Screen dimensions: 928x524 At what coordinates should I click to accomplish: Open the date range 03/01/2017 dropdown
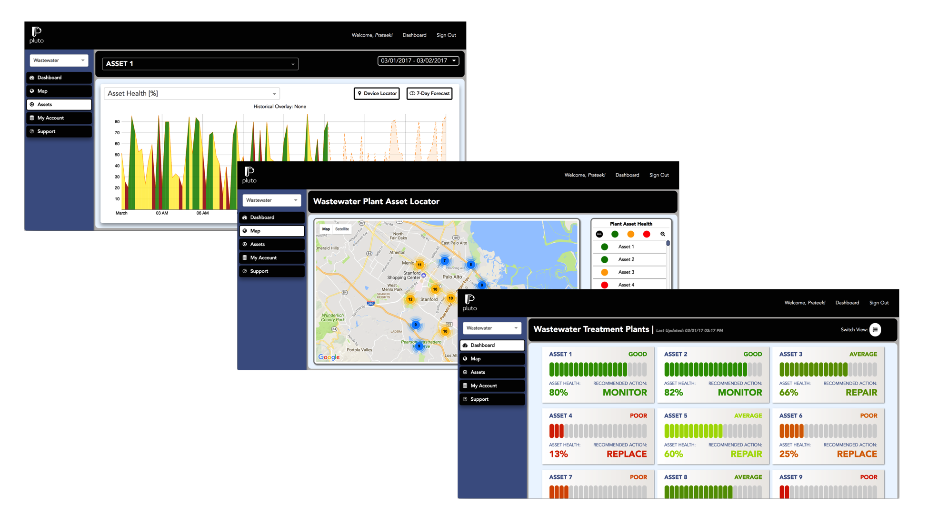[418, 60]
